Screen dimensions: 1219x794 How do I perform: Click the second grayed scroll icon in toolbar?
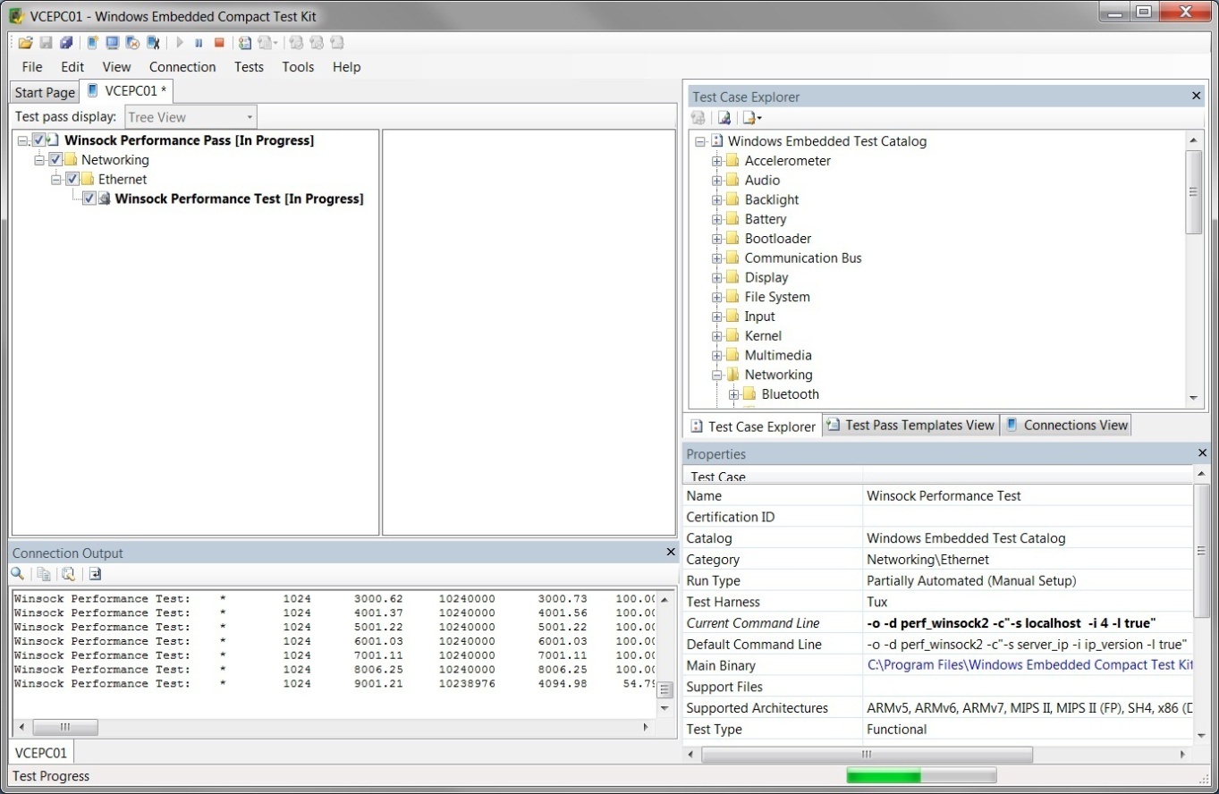point(316,42)
